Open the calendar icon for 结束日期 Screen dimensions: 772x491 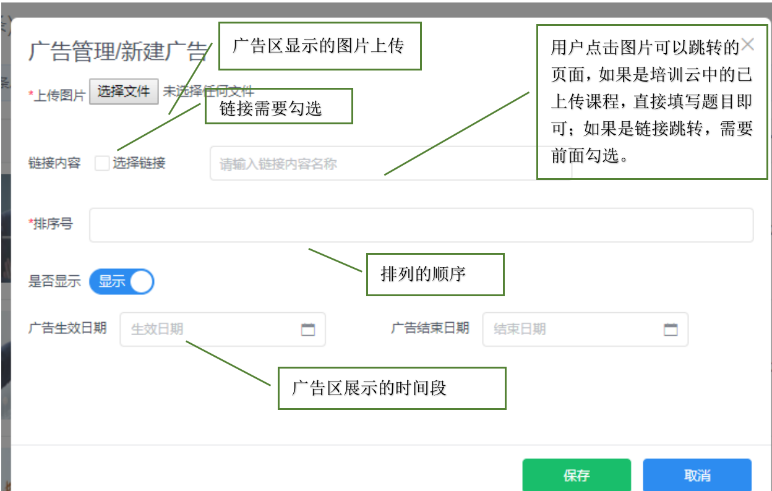(671, 330)
